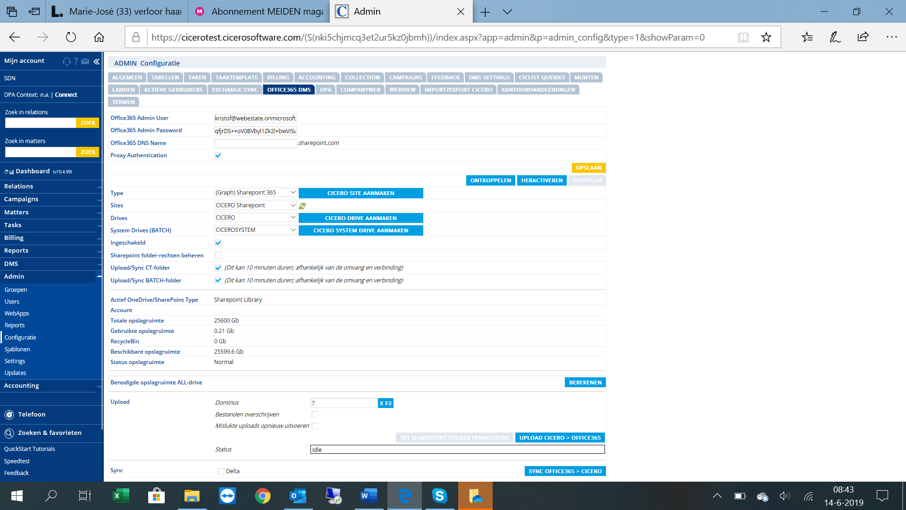Show site security lock information
Screen dimensions: 906x510
(136, 37)
